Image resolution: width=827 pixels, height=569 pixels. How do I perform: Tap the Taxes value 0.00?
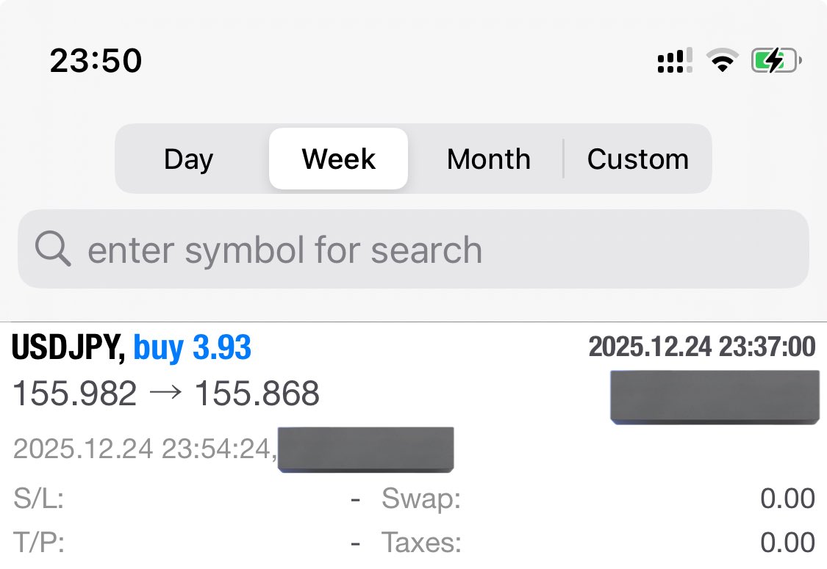[787, 543]
